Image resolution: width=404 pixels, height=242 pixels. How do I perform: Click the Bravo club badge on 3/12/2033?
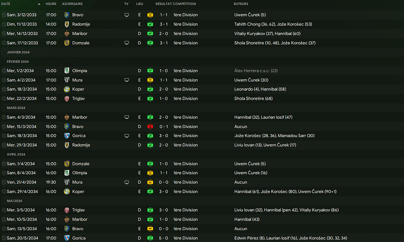67,15
